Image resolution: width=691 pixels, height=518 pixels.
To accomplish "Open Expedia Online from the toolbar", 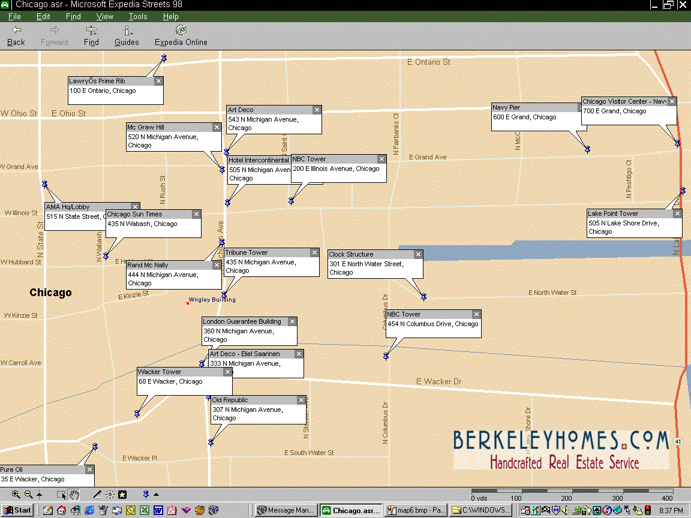I will click(x=181, y=36).
